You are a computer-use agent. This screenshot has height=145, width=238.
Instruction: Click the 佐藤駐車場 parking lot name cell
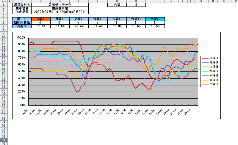pos(59,8)
